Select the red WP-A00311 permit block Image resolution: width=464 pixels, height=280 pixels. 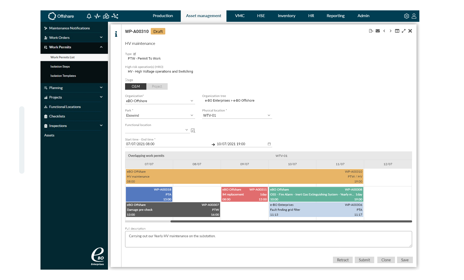tap(244, 194)
